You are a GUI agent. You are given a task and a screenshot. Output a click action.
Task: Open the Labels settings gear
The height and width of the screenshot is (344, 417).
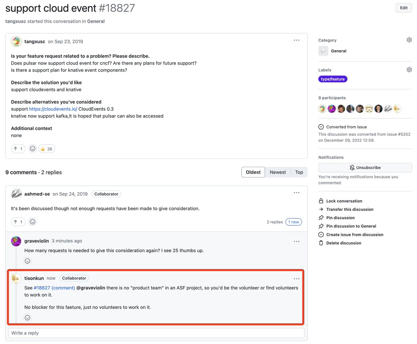409,69
